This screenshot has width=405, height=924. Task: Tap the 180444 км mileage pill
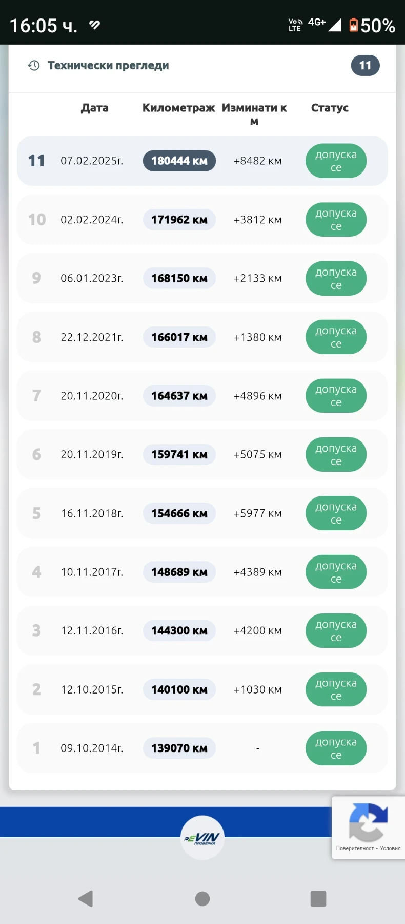coord(179,161)
